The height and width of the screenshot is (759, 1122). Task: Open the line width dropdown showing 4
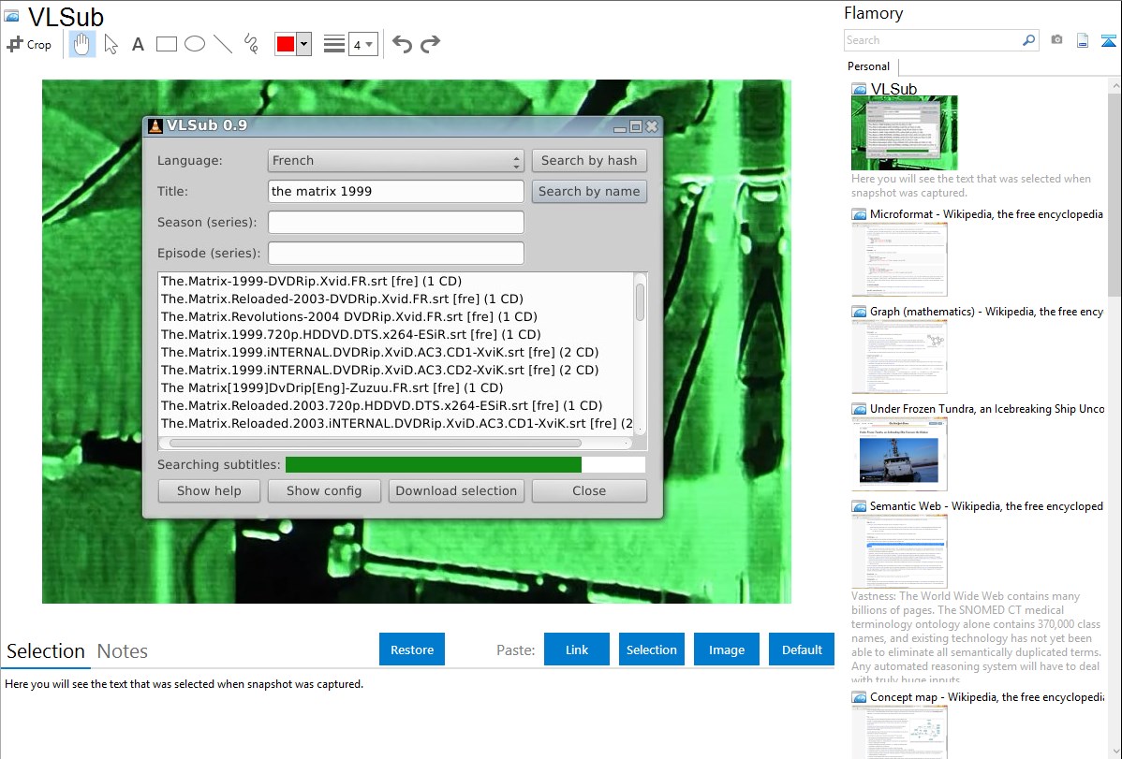point(362,44)
